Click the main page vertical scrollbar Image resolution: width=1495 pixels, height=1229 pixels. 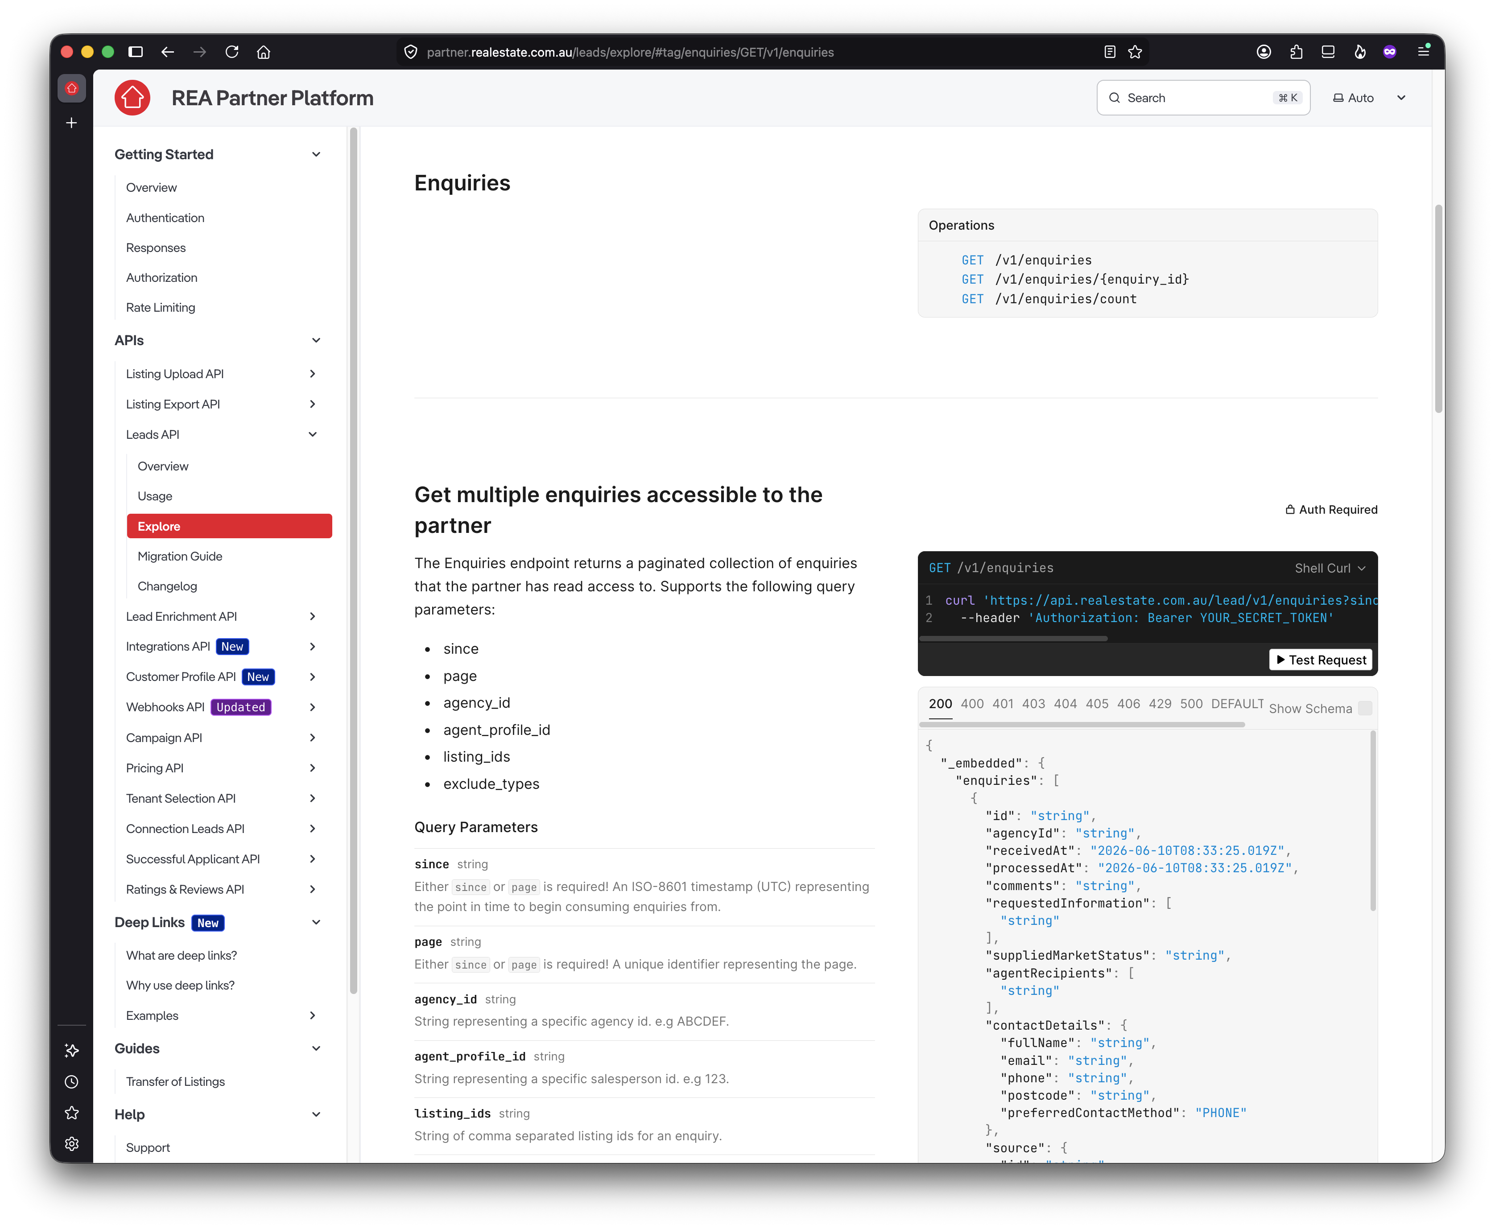1437,308
